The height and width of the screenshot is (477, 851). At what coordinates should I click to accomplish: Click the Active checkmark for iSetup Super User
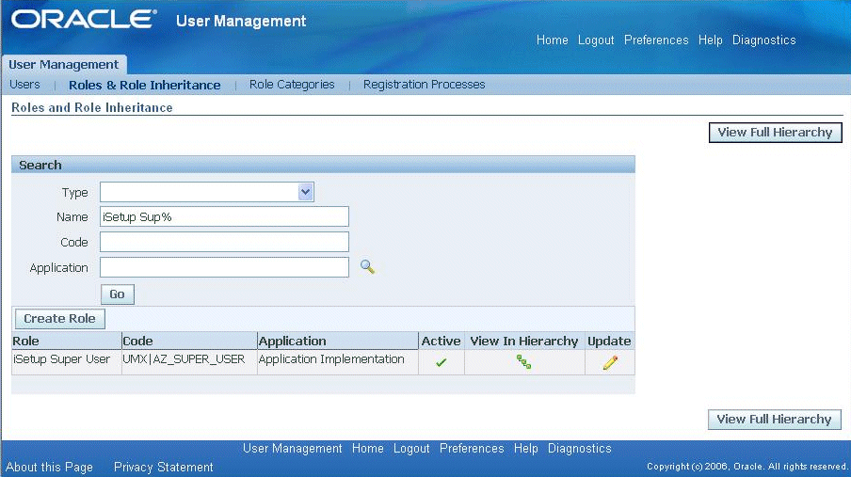pyautogui.click(x=441, y=362)
